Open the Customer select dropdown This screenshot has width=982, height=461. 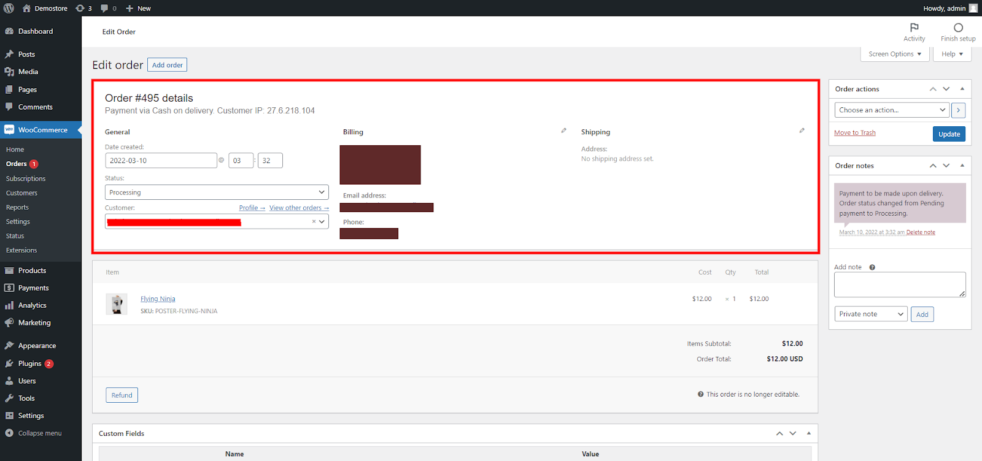click(x=217, y=221)
